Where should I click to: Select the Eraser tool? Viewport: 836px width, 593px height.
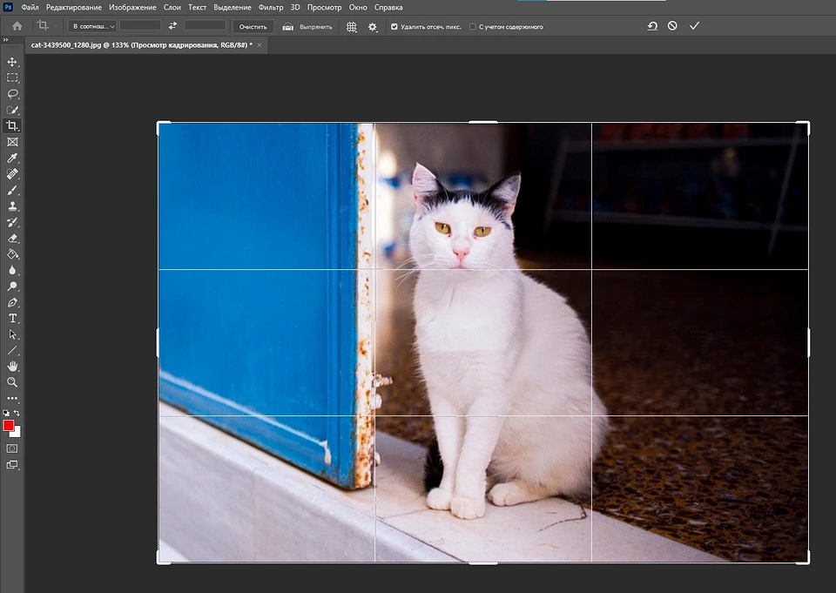coord(12,238)
